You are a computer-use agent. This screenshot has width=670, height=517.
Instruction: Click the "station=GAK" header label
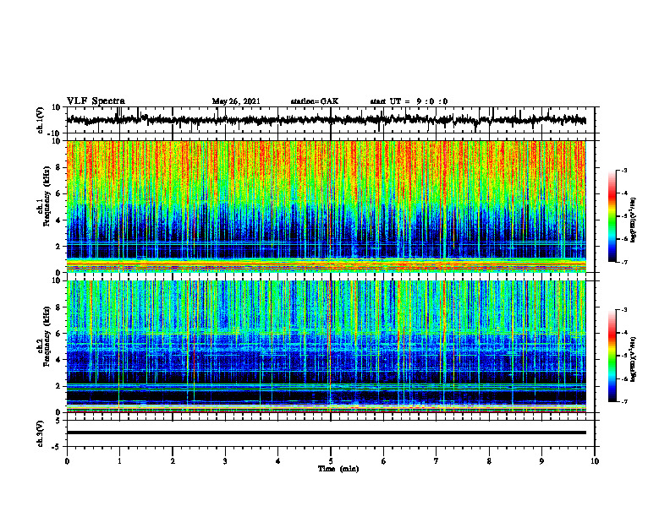tap(315, 101)
